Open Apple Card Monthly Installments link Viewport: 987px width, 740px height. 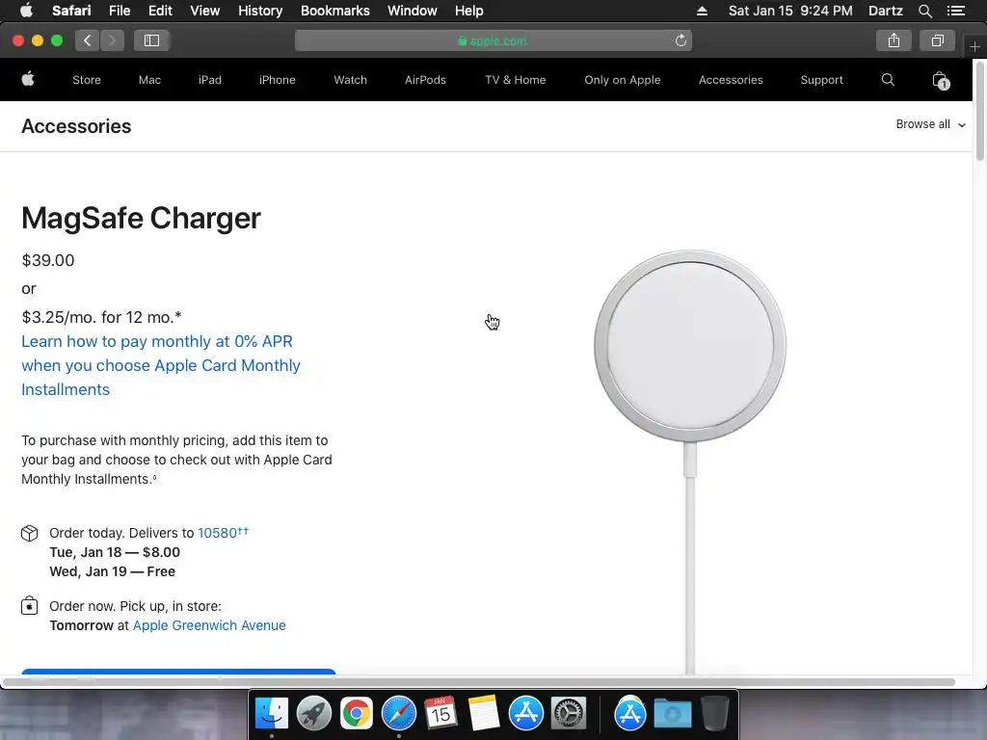[161, 365]
